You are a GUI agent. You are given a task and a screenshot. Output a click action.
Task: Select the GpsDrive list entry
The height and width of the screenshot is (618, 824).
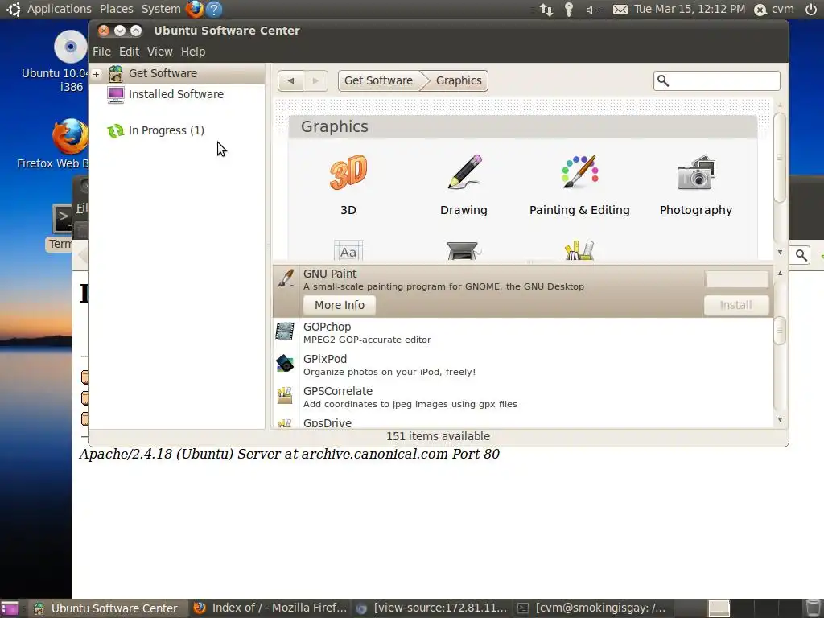(x=523, y=422)
